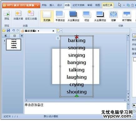Open the 设计 tab
Image resolution: width=136 pixels, height=121 pixels.
59,5
